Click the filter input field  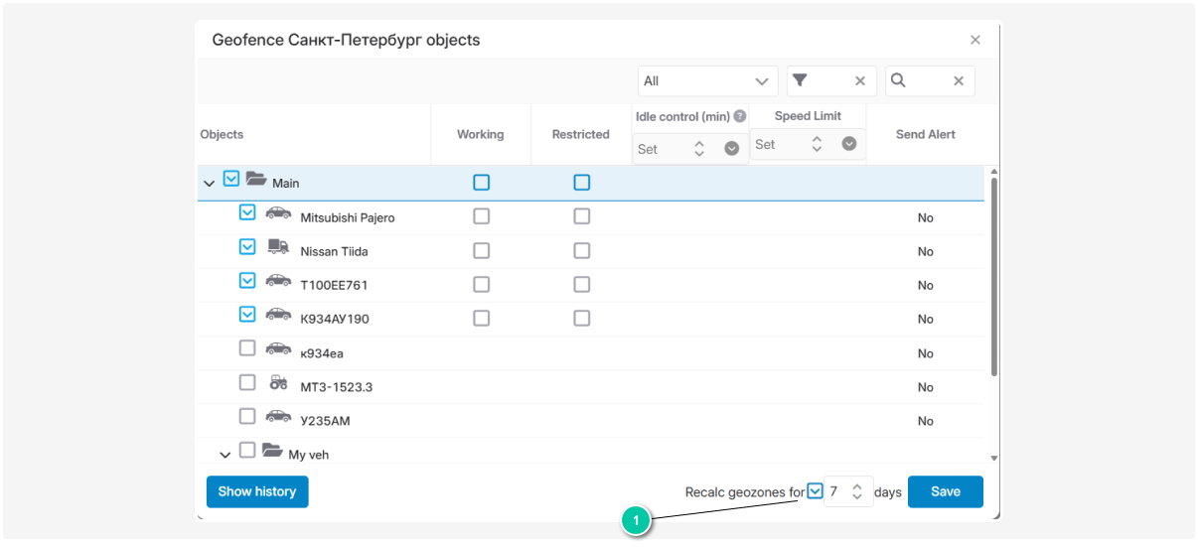pos(831,81)
